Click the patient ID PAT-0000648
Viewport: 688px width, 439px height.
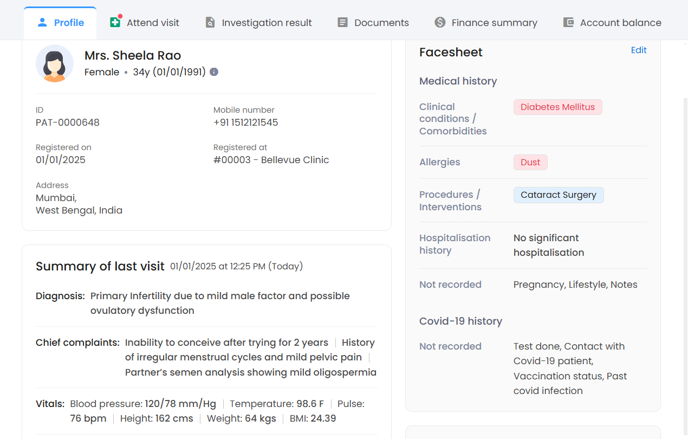(68, 122)
